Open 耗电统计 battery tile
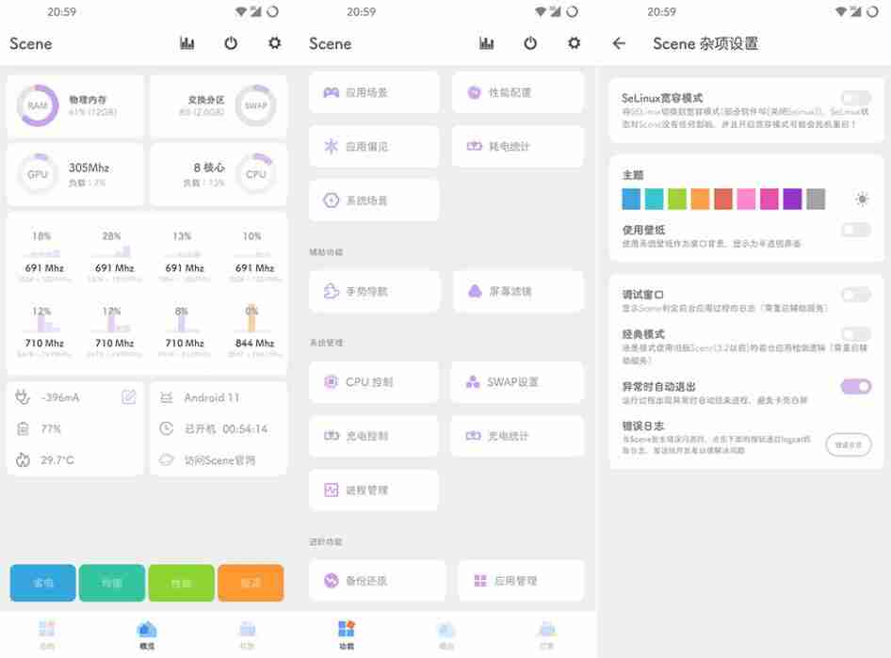Image resolution: width=891 pixels, height=658 pixels. (518, 146)
